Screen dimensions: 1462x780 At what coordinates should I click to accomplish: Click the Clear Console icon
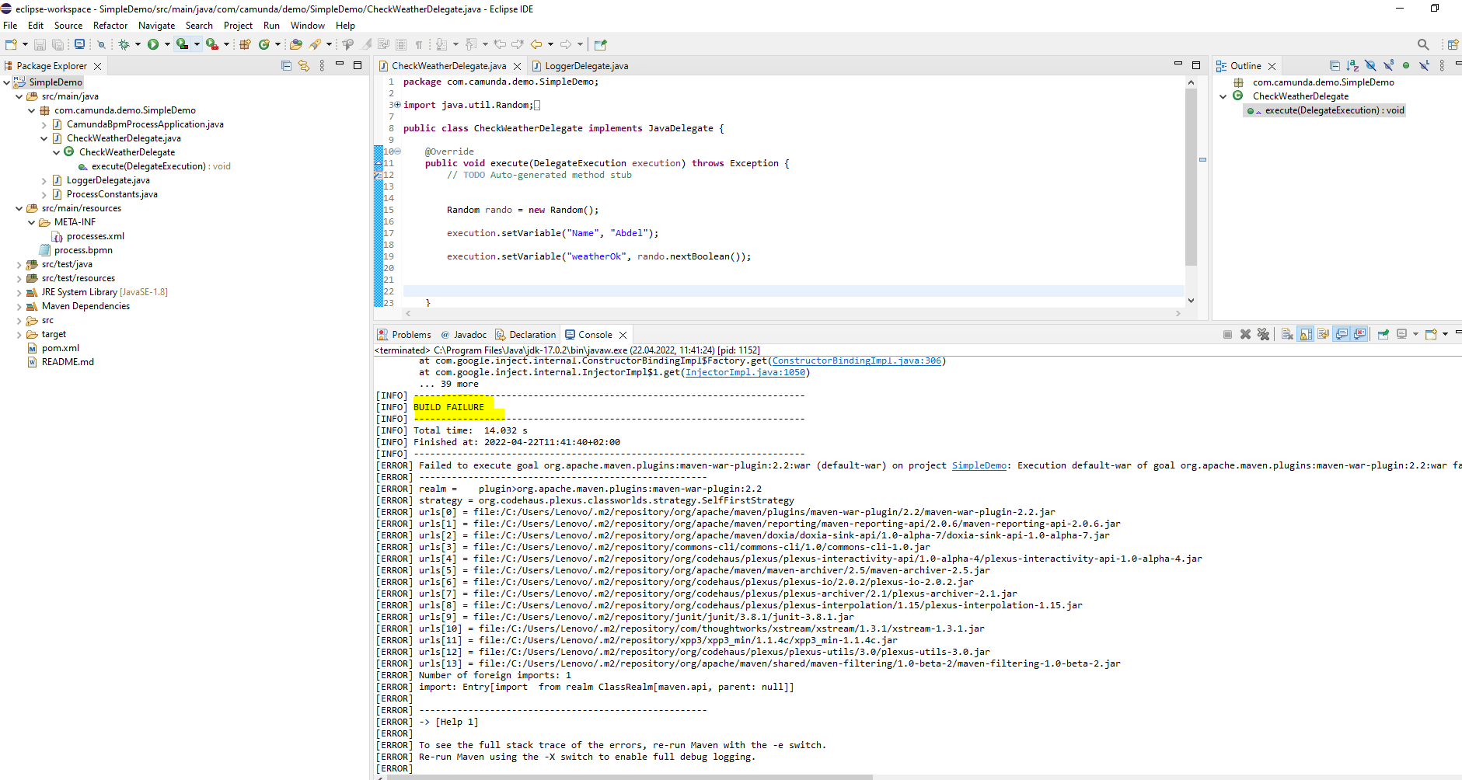(1287, 334)
